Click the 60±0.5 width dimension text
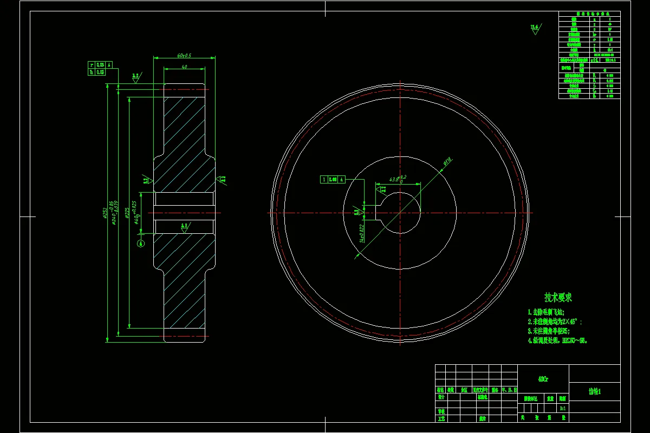650x433 pixels. (184, 55)
